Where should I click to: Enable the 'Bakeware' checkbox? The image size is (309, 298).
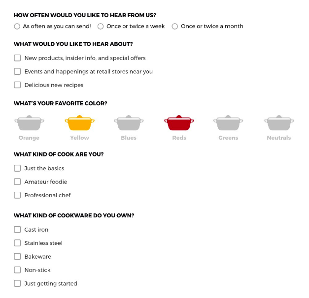click(x=17, y=257)
